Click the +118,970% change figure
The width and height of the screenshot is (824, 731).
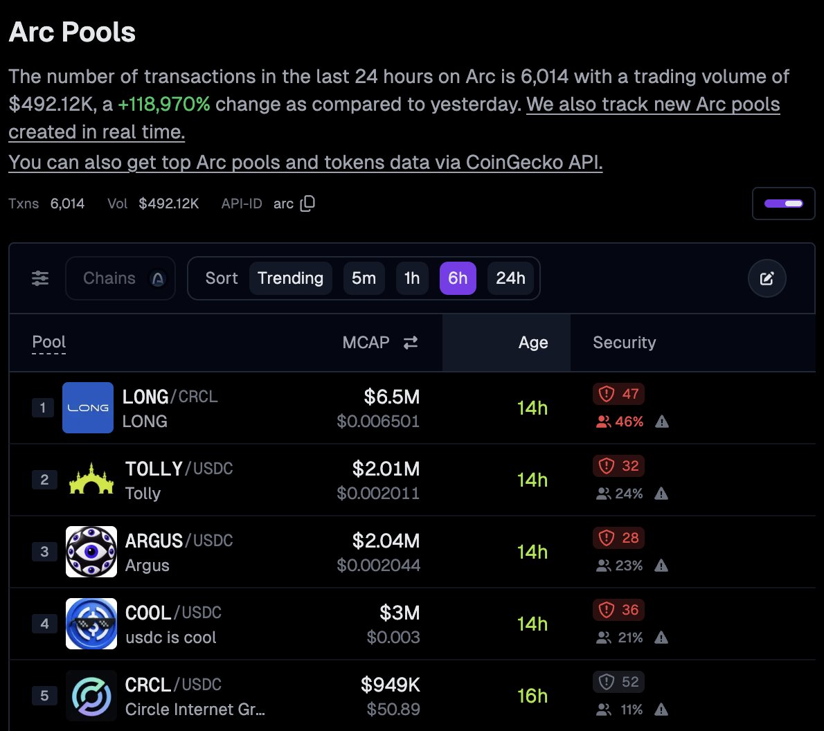click(x=164, y=104)
